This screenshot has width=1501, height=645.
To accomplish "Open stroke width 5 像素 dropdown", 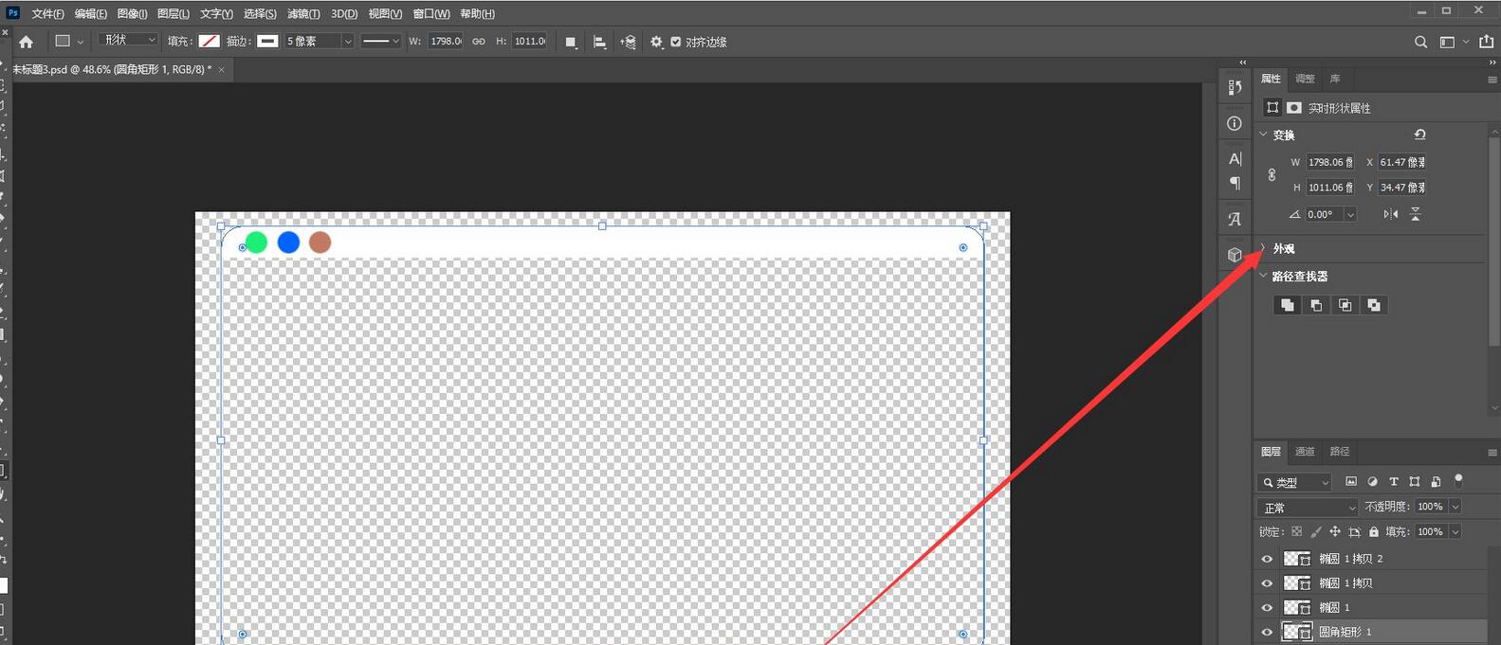I will click(348, 42).
